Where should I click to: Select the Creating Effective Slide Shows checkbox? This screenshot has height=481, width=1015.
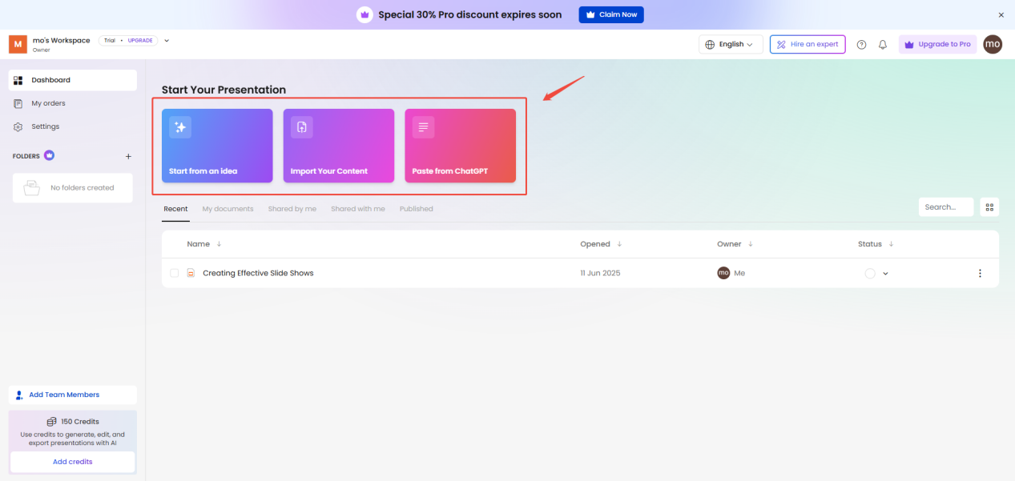(175, 273)
